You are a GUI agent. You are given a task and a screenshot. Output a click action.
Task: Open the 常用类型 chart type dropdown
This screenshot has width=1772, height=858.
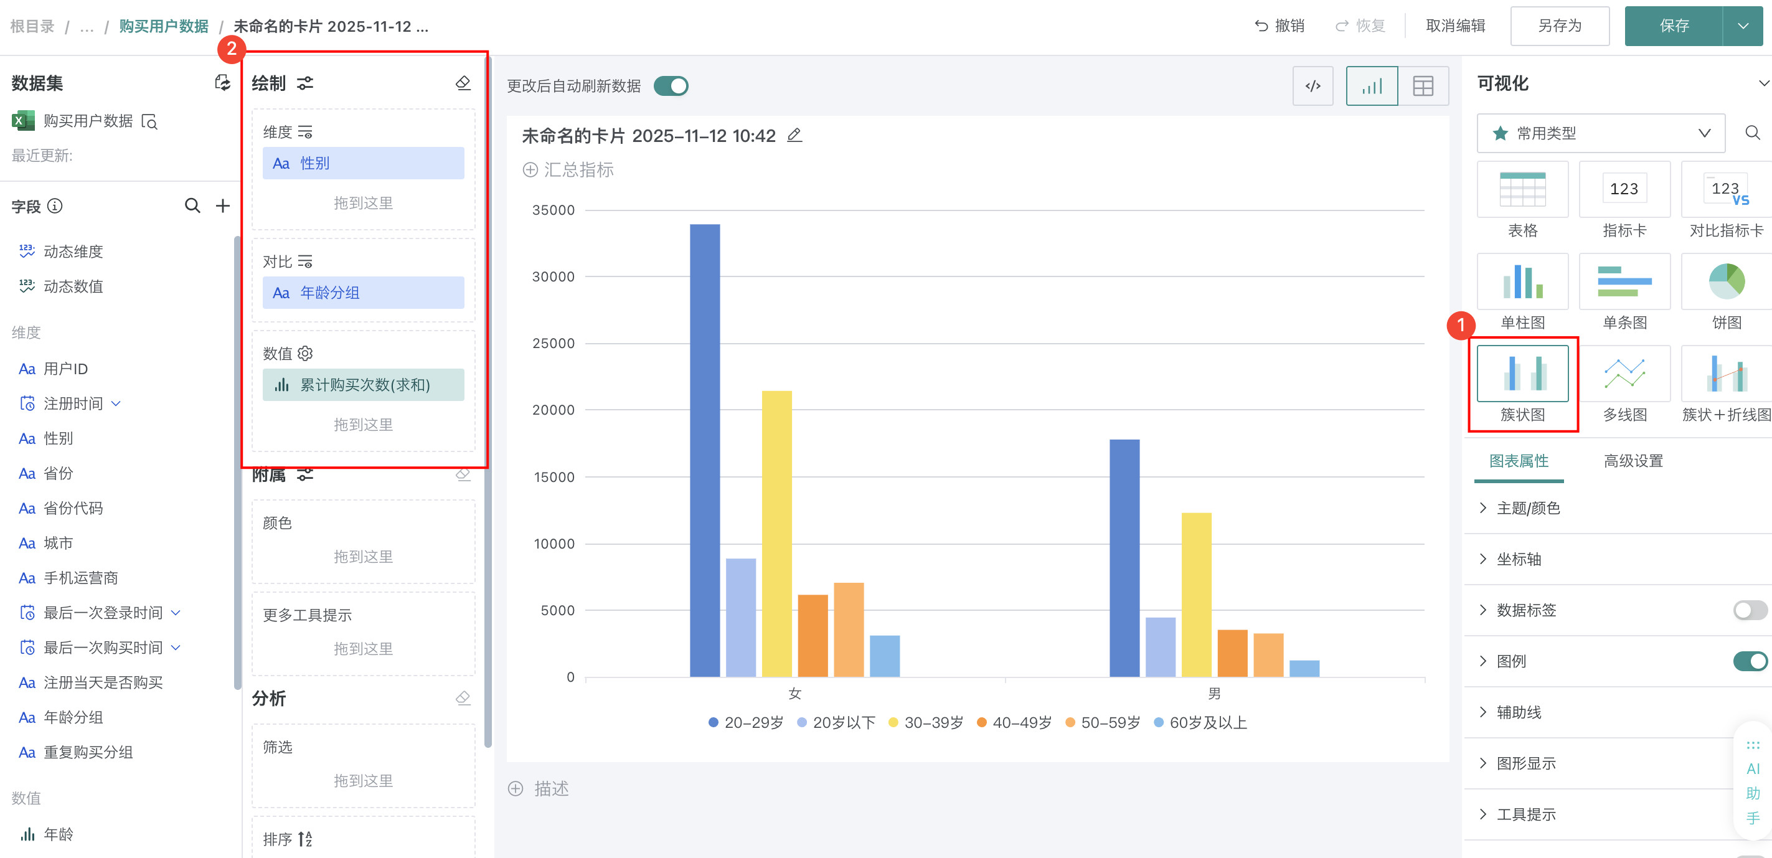pyautogui.click(x=1600, y=133)
